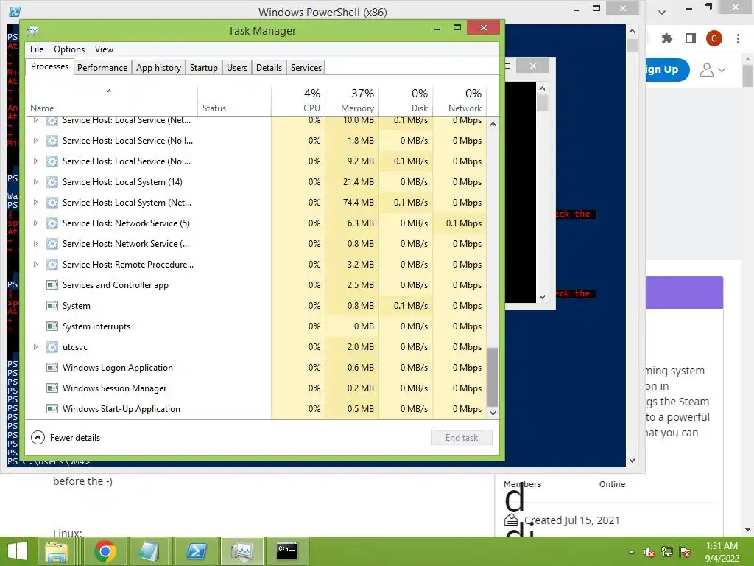Click Sign Up button in browser

[666, 70]
